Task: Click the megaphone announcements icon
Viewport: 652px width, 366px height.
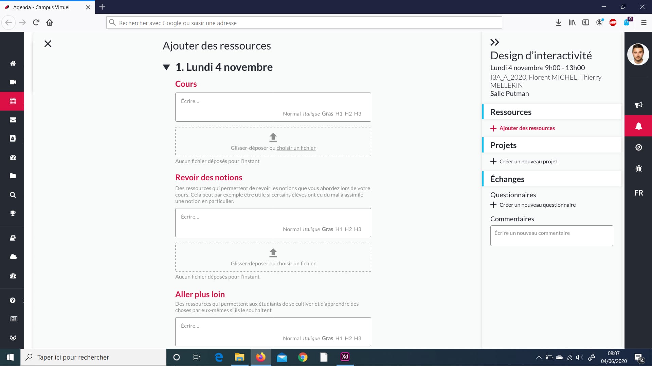Action: tap(638, 105)
